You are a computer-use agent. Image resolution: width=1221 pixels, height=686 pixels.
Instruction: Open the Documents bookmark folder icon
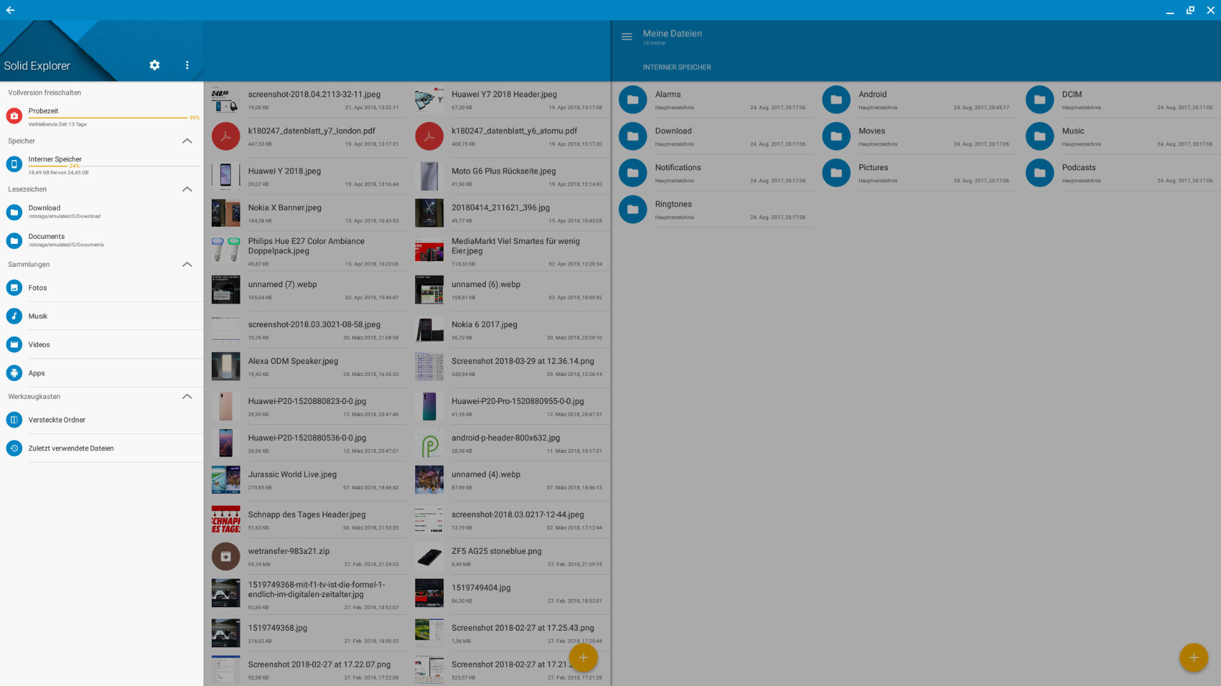14,241
